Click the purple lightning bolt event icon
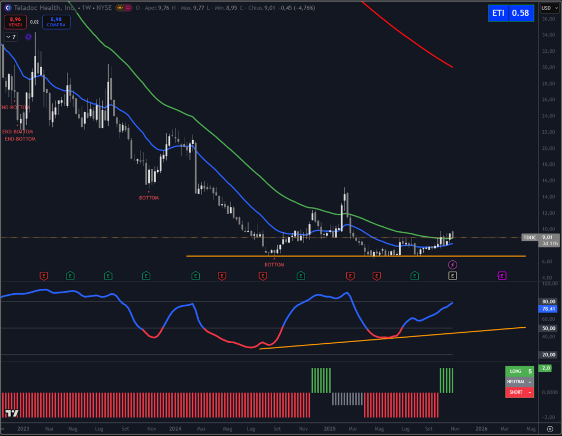Viewport: 562px width, 436px height. point(452,265)
